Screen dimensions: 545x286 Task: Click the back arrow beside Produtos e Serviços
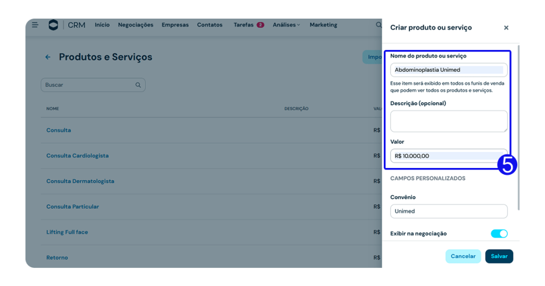48,57
